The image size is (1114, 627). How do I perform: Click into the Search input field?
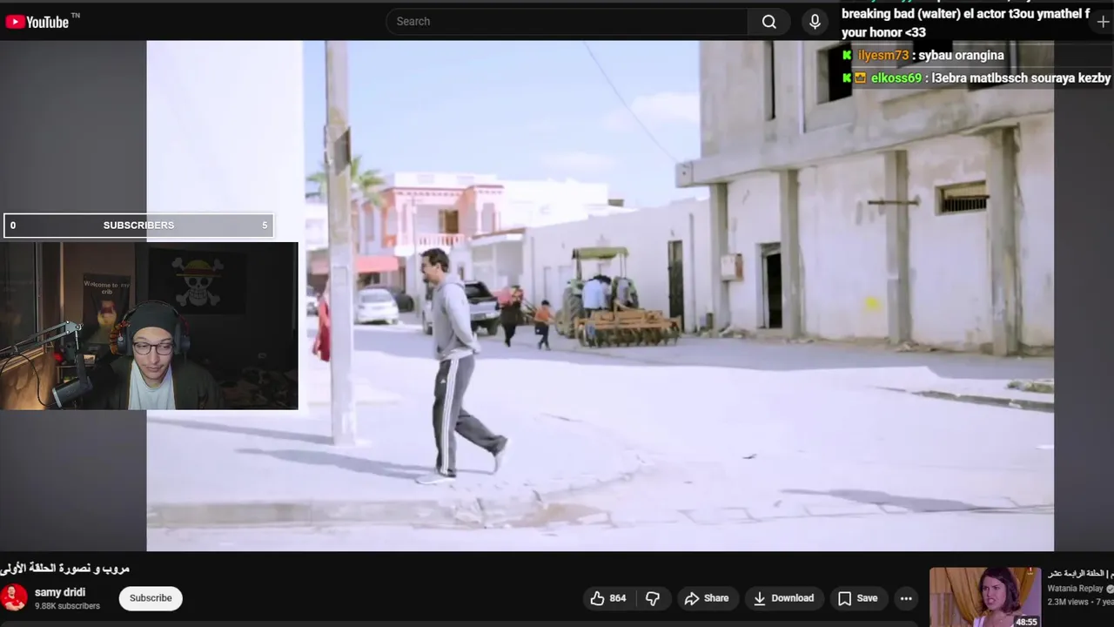[567, 22]
